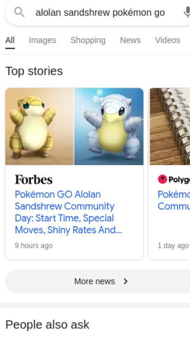Switch to the Shopping tab

(88, 40)
